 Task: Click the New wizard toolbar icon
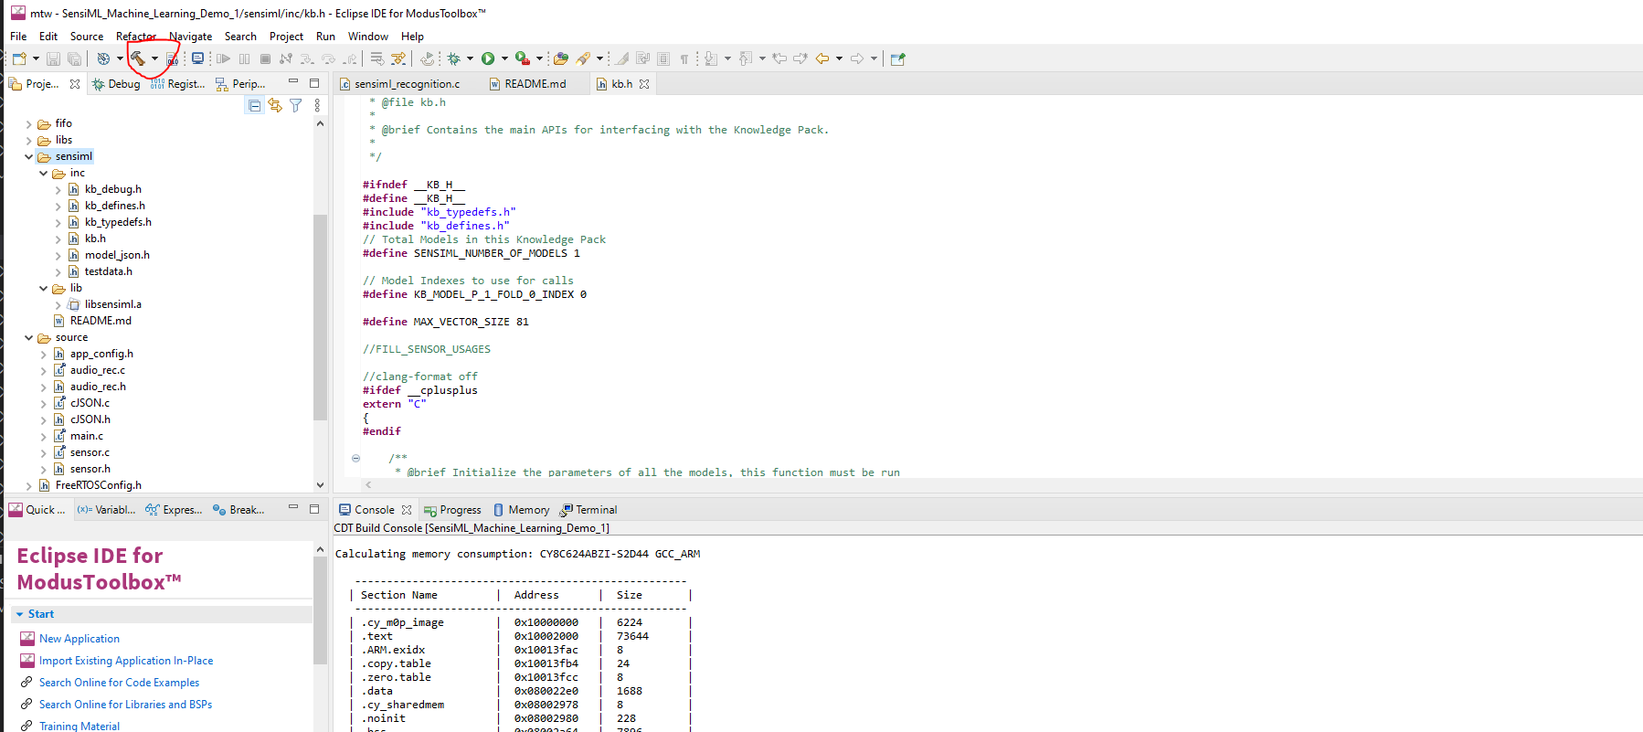[19, 58]
